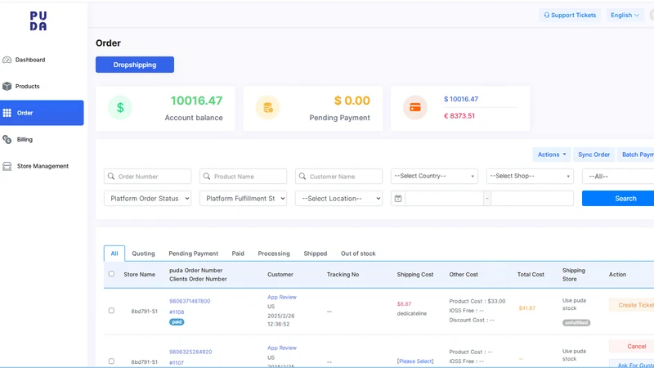Switch to the Paid tab
The width and height of the screenshot is (654, 368).
point(238,254)
